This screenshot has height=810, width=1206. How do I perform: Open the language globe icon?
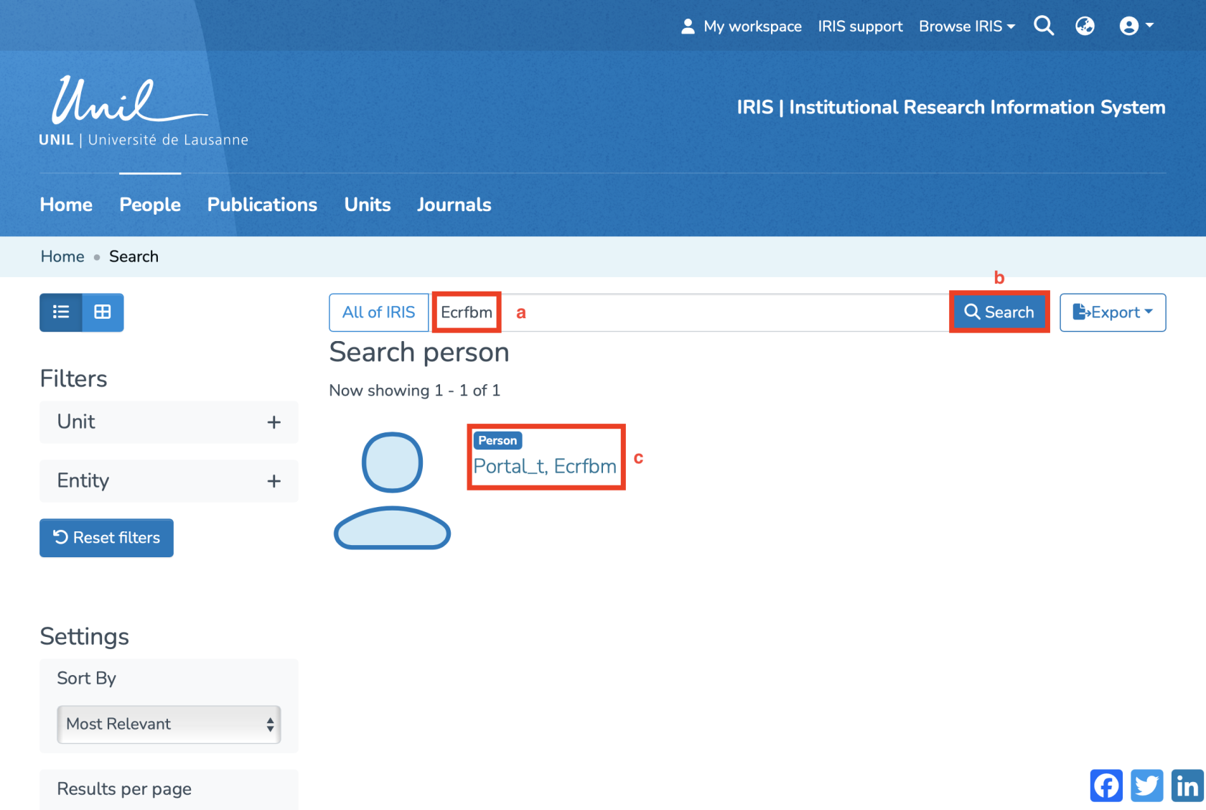click(x=1085, y=27)
